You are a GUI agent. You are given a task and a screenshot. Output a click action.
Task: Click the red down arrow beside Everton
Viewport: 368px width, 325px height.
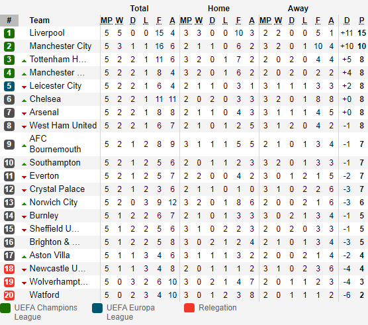tap(24, 177)
